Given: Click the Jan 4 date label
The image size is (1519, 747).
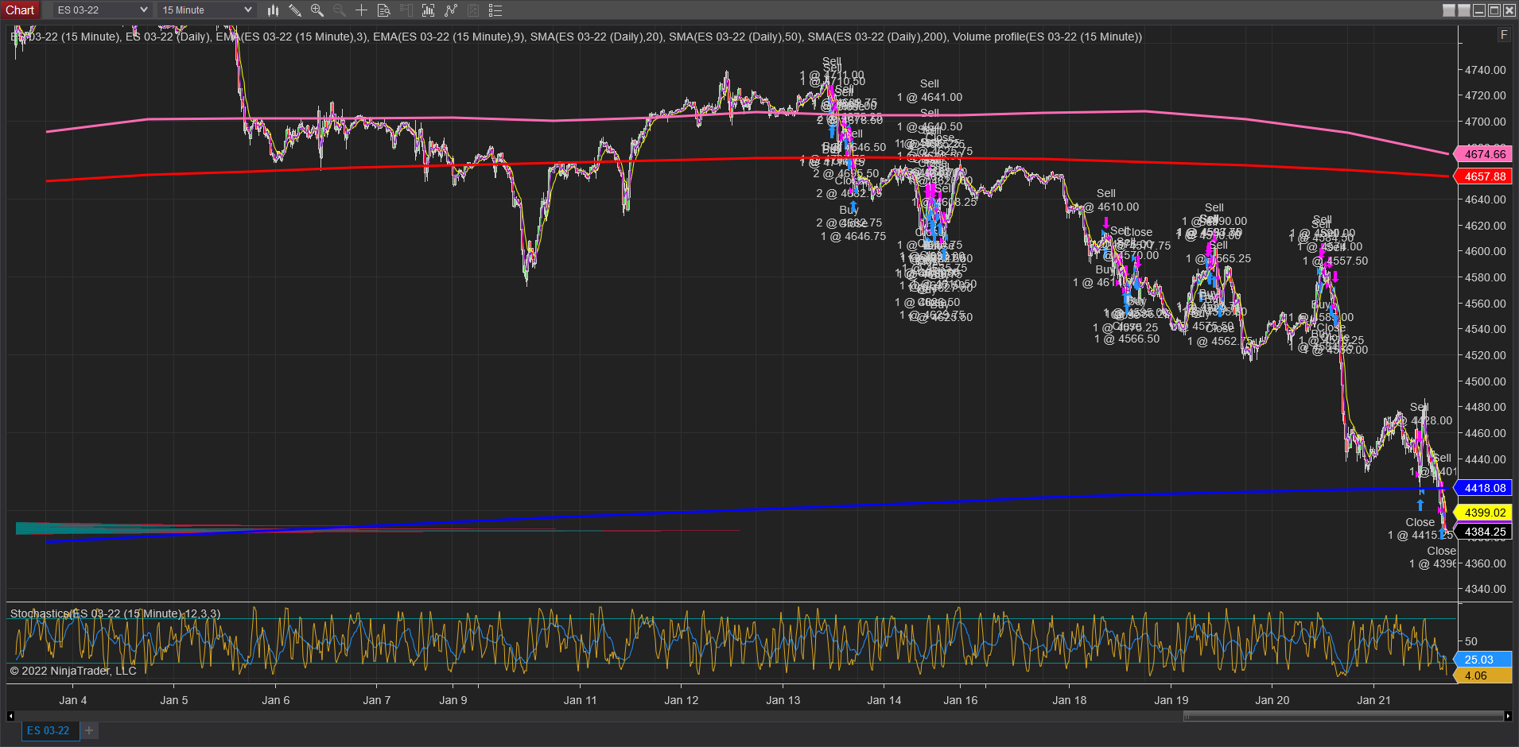Looking at the screenshot, I should pos(73,700).
